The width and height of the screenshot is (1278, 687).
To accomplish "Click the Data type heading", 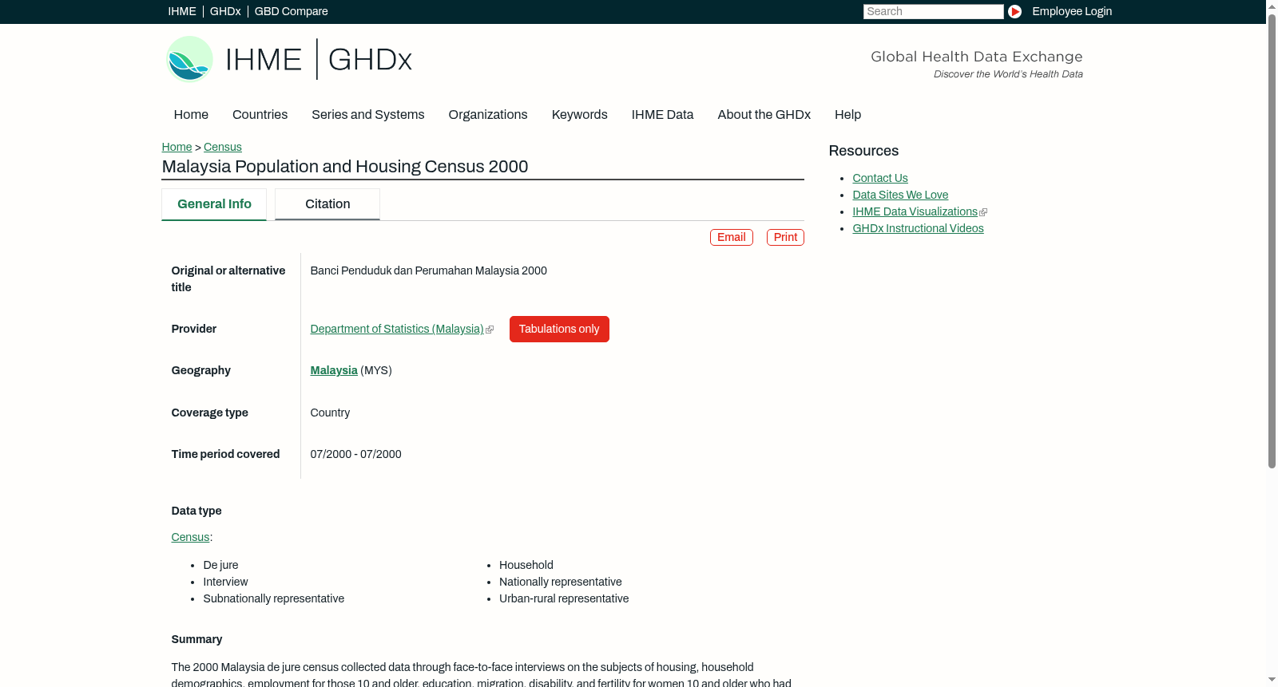I will (x=196, y=511).
